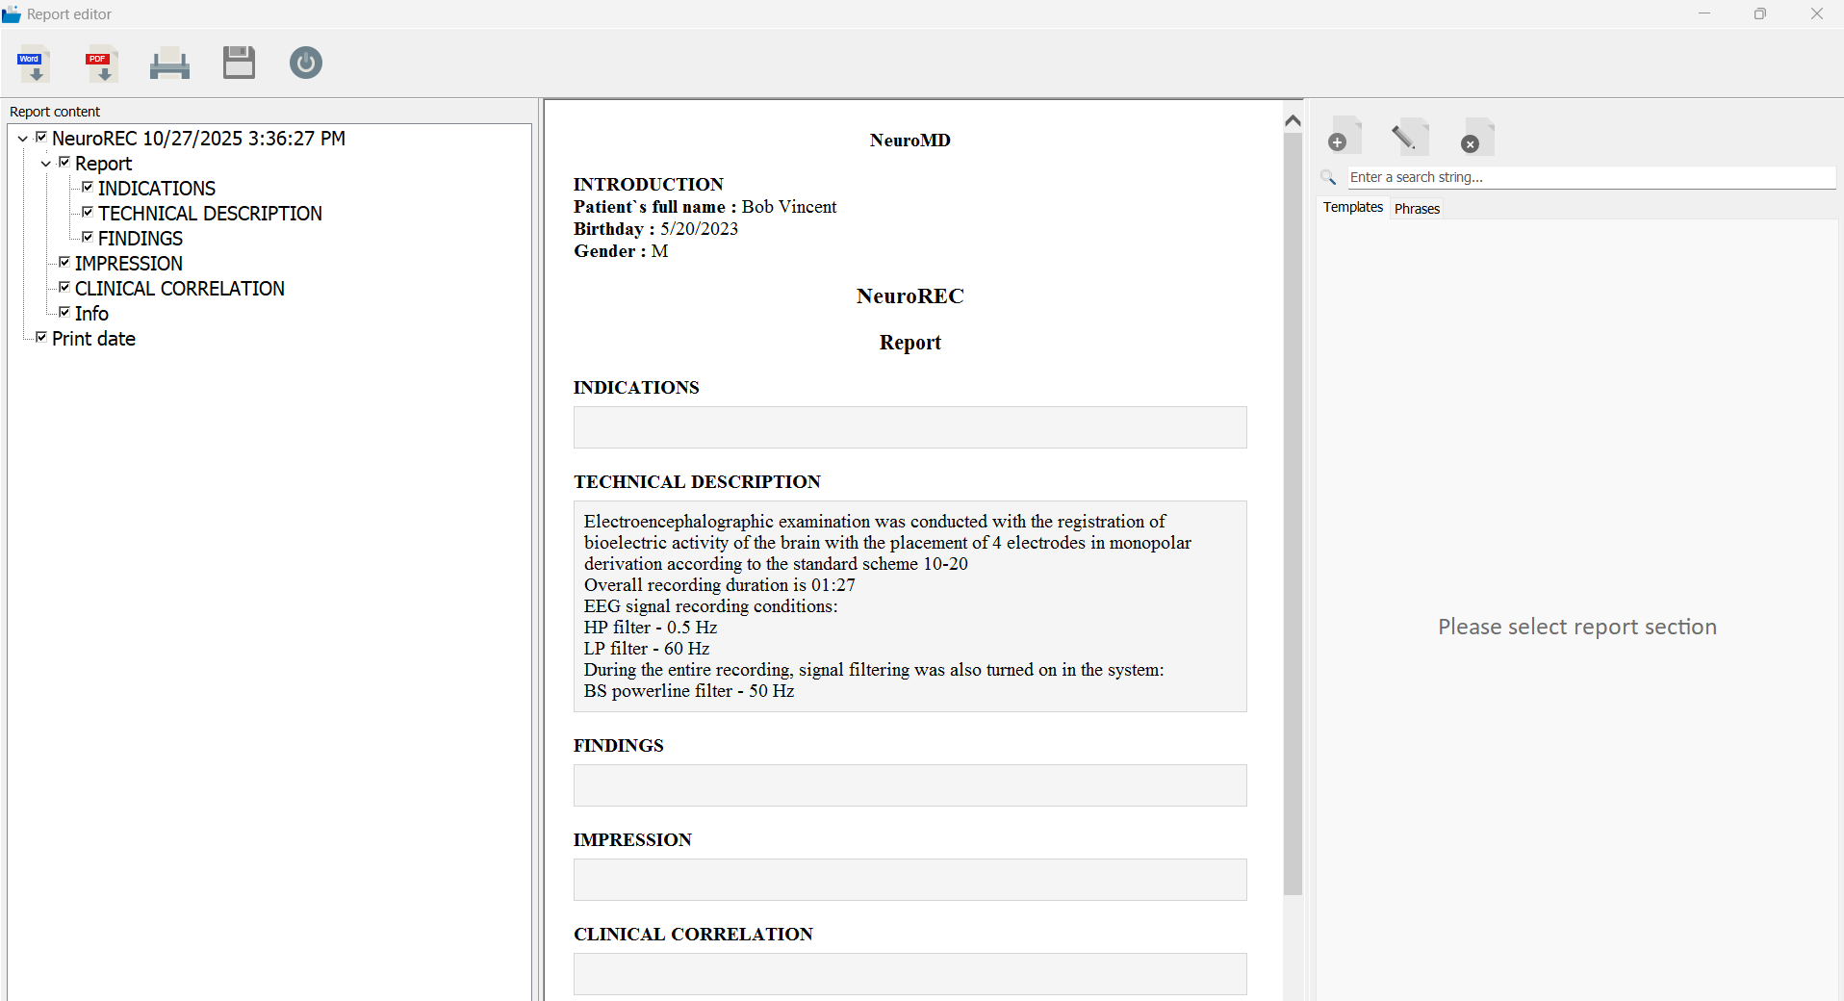The image size is (1844, 1001).
Task: Toggle the FINDINGS section checkbox
Action: tap(88, 238)
